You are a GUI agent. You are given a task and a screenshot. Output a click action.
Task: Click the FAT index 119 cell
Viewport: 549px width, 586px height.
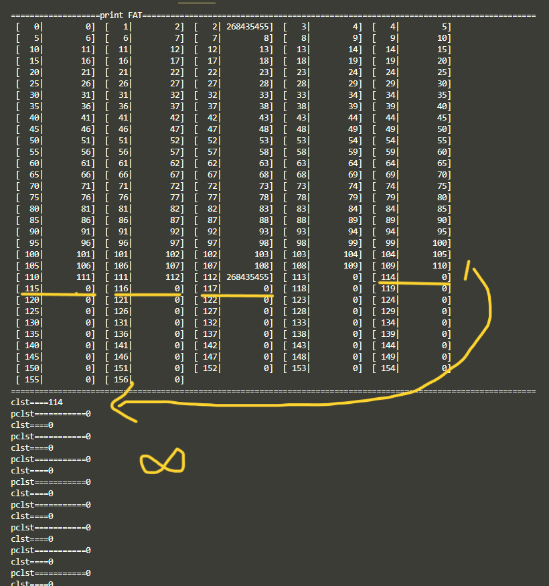pyautogui.click(x=388, y=289)
